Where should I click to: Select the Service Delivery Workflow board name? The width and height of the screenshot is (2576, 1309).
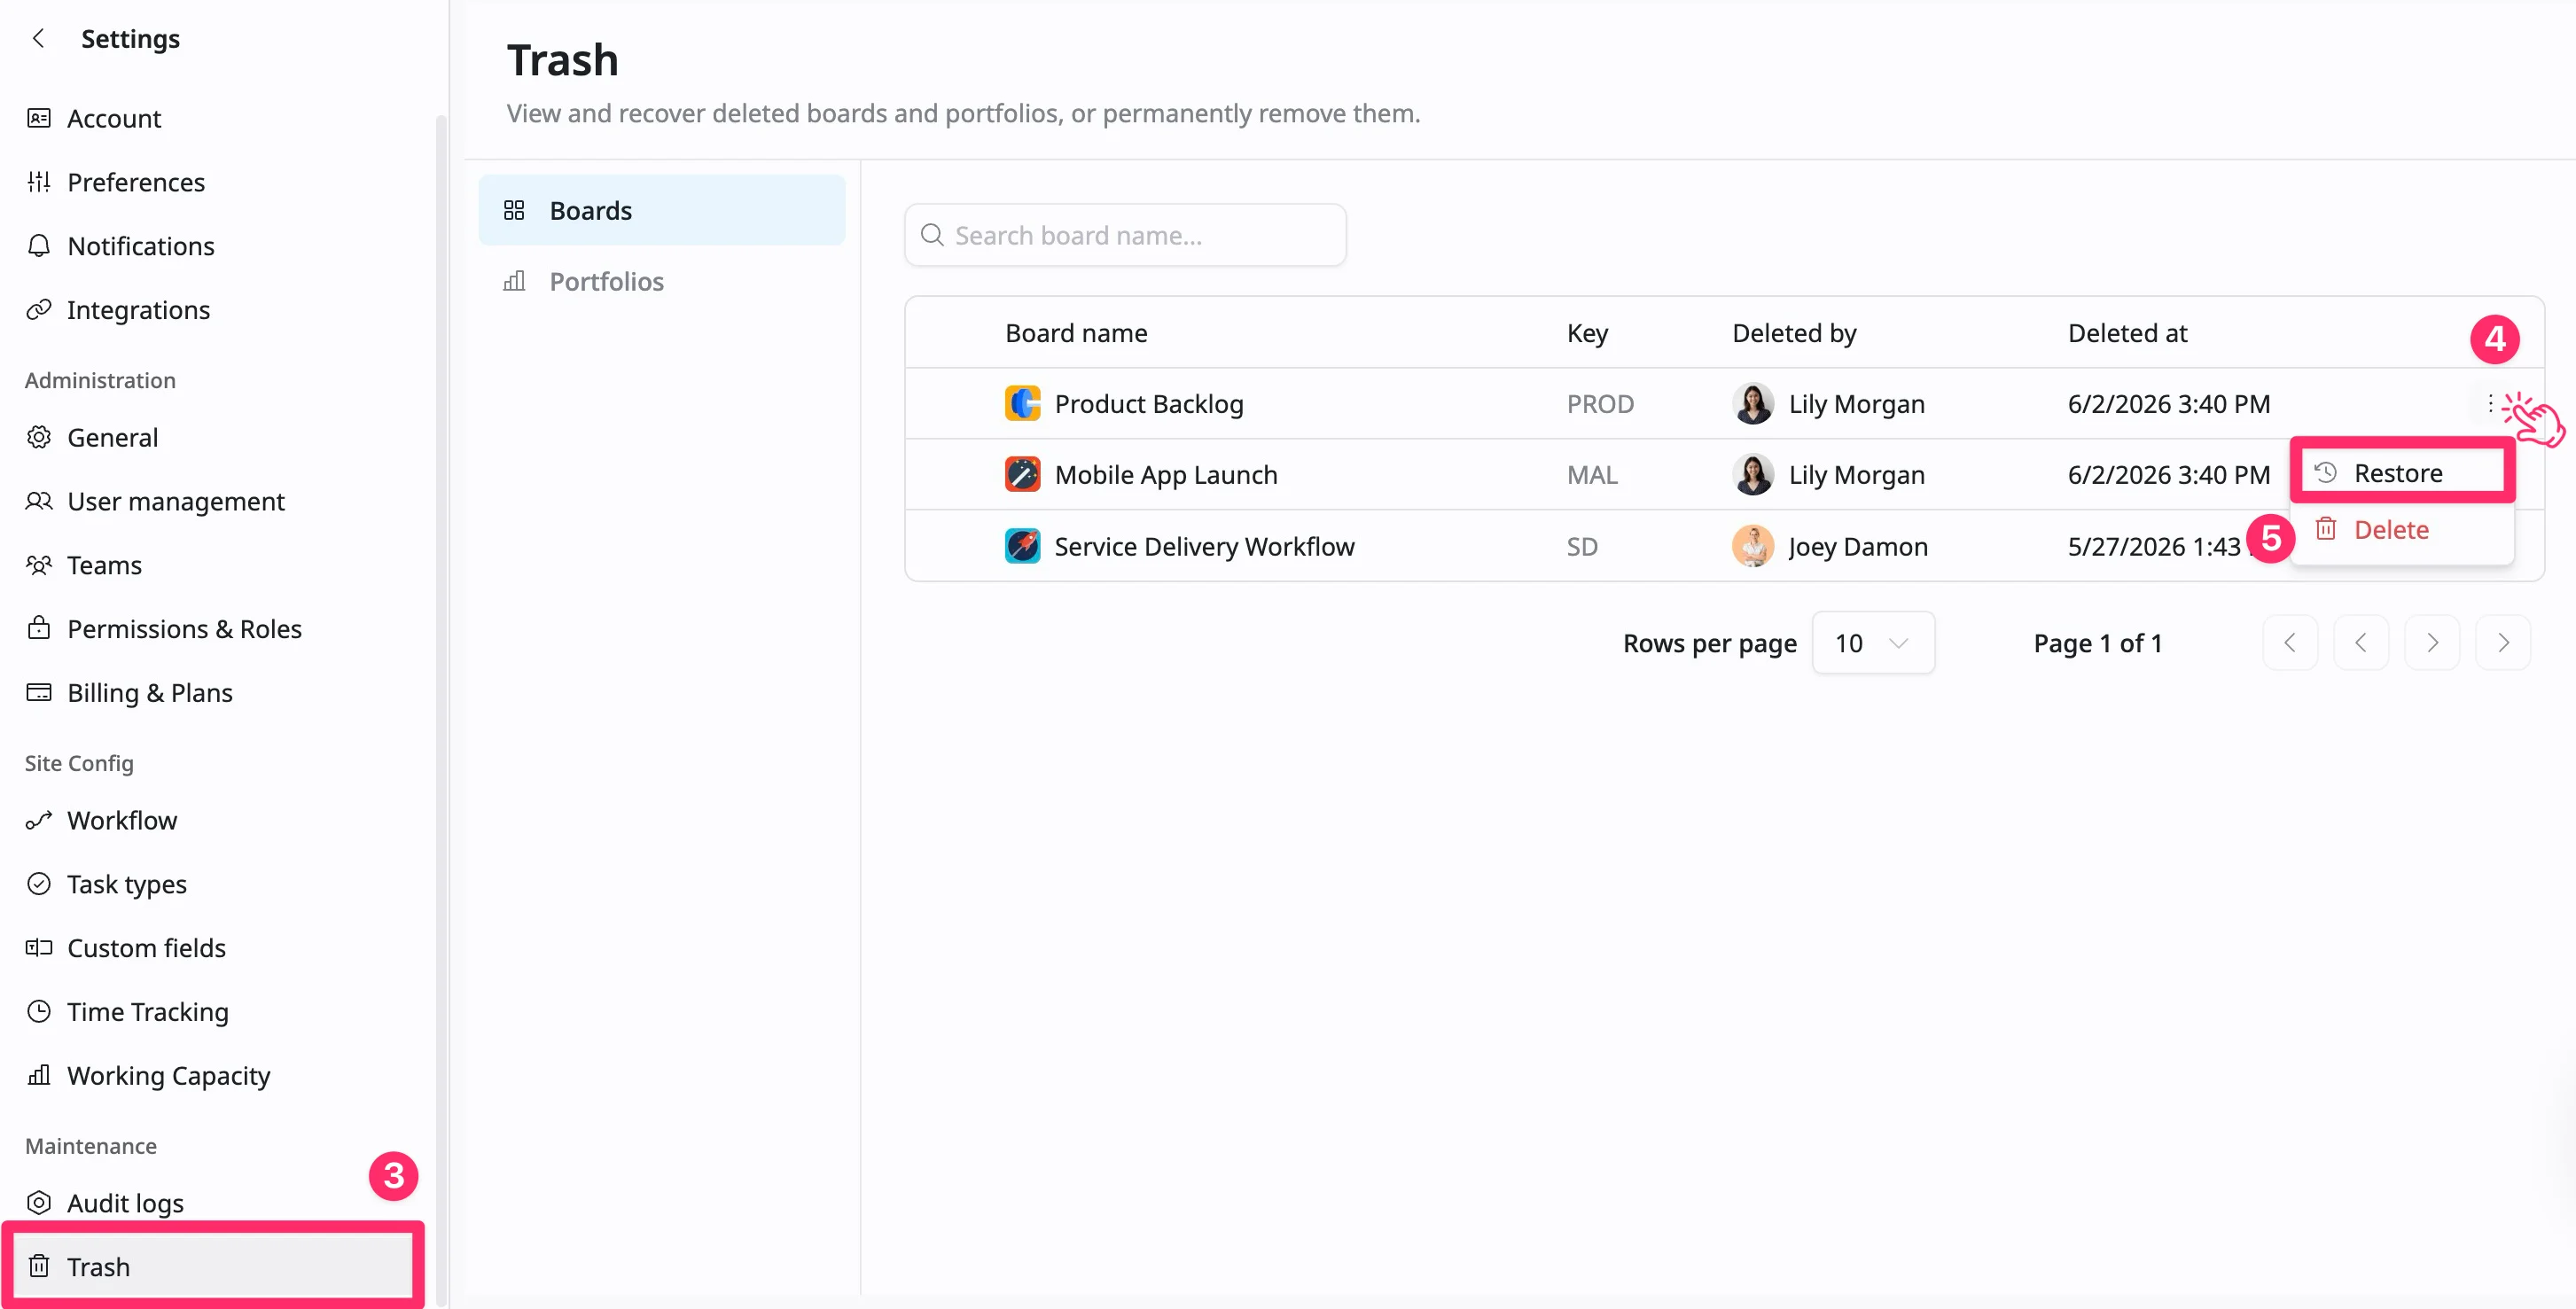(1204, 546)
